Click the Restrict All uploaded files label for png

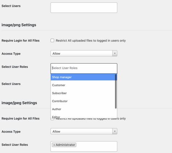[x=91, y=41]
